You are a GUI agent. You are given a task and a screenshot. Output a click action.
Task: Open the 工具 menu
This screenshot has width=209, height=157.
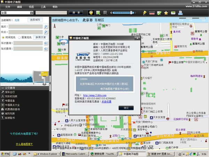(x=43, y=7)
